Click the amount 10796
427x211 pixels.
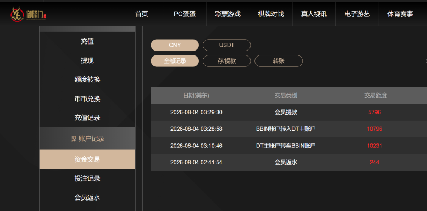(374, 129)
